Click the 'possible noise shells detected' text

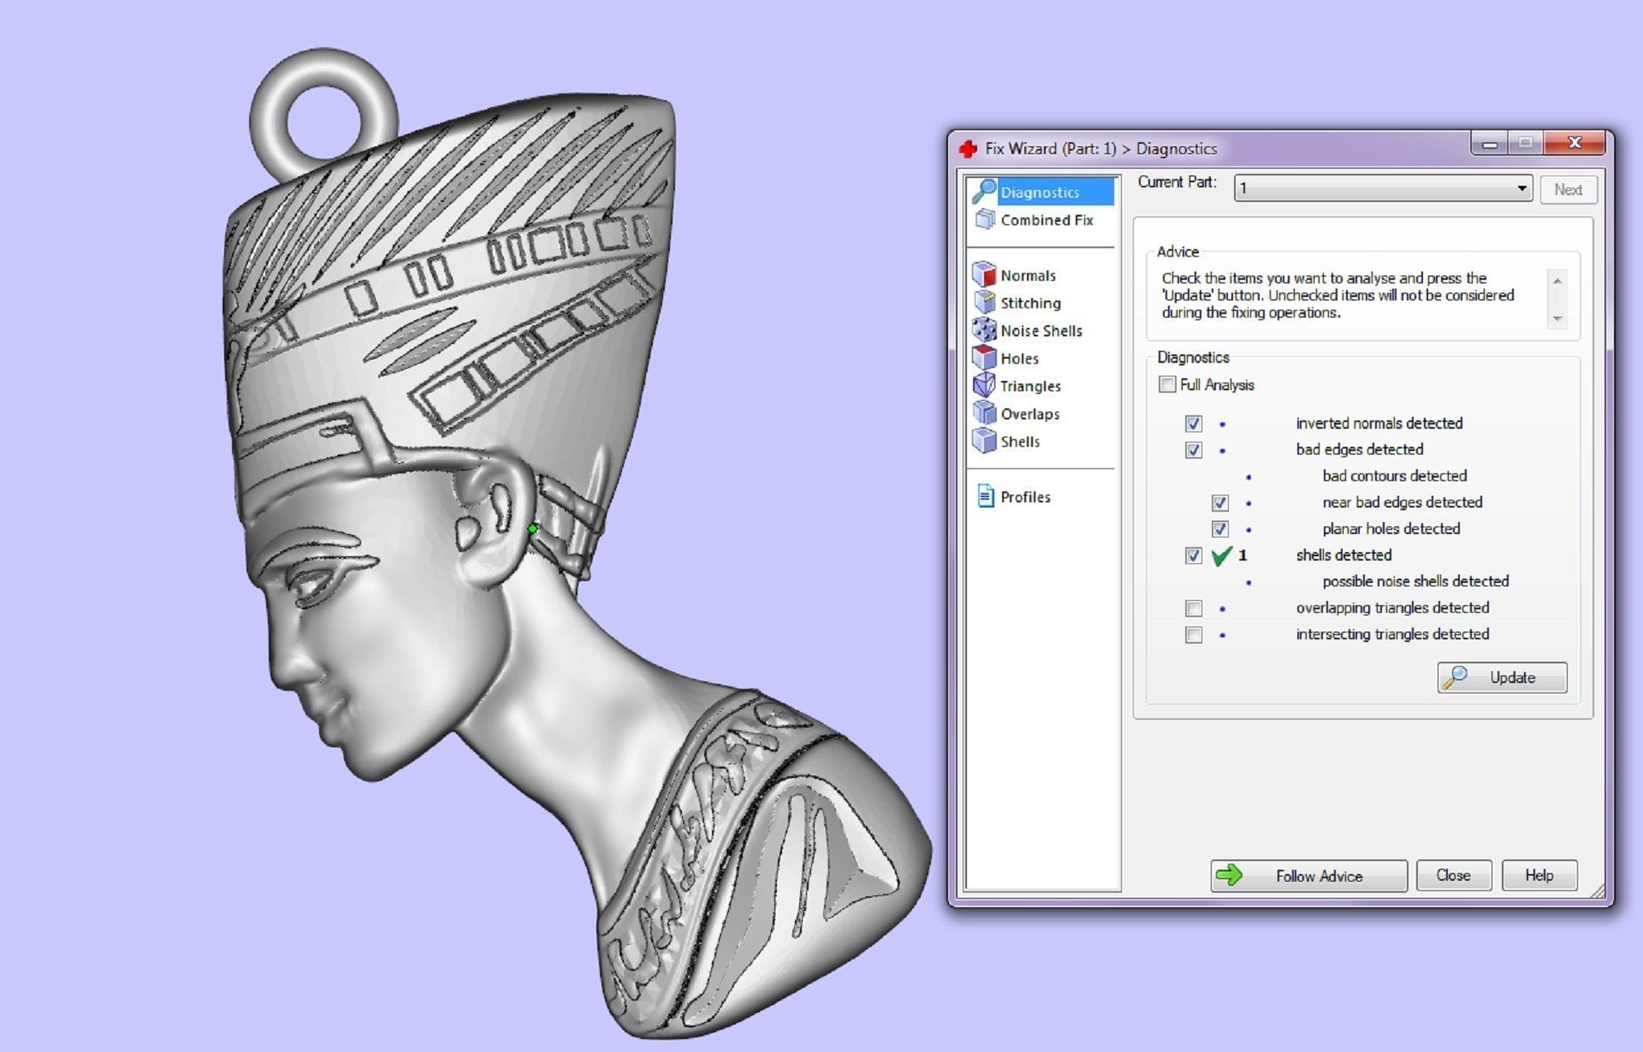coord(1415,581)
